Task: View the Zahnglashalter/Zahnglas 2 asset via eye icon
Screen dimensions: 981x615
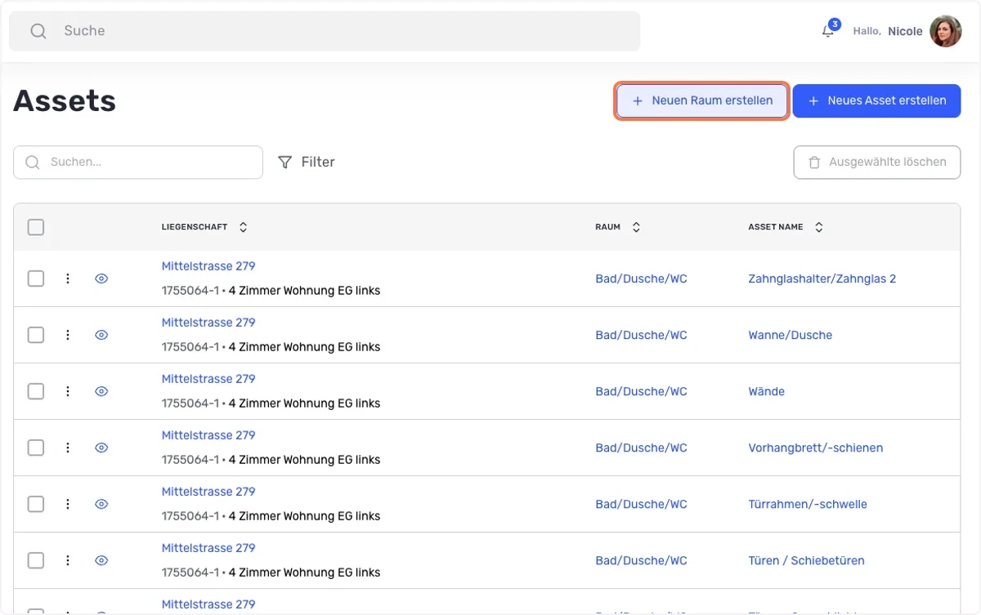Action: [x=101, y=279]
